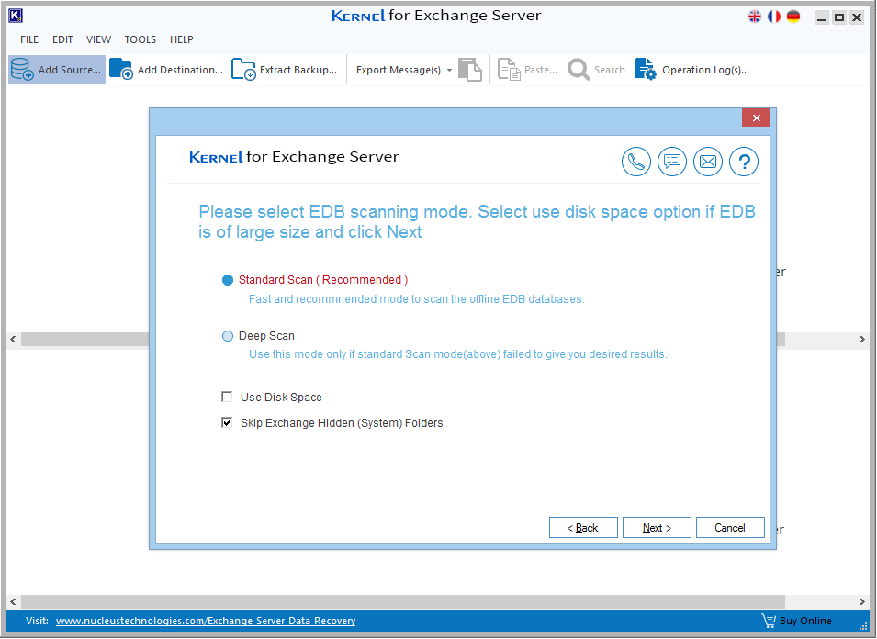The height and width of the screenshot is (639, 877).
Task: Open the HELP menu
Action: (x=181, y=39)
